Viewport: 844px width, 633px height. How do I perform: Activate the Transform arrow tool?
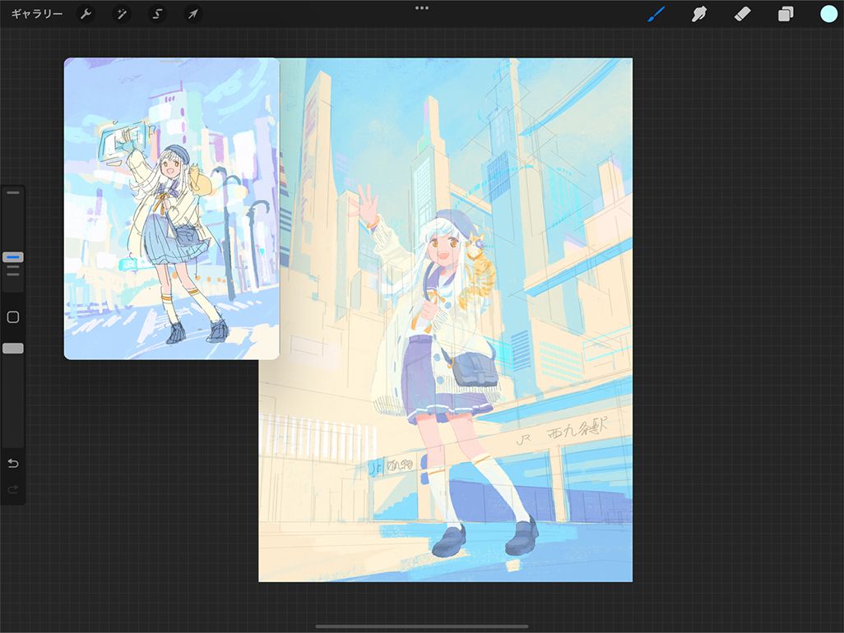click(192, 14)
